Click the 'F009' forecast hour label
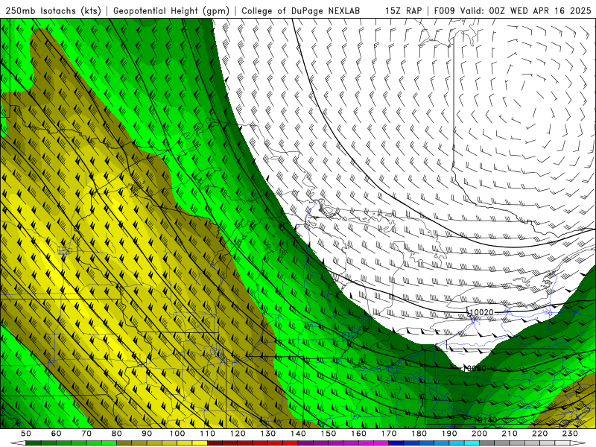This screenshot has height=447, width=596. [444, 10]
